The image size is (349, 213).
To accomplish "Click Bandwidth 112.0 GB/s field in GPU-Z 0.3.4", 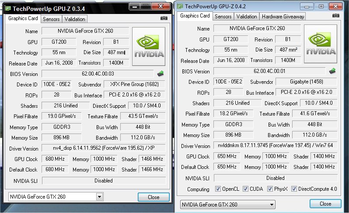I will (x=143, y=137).
